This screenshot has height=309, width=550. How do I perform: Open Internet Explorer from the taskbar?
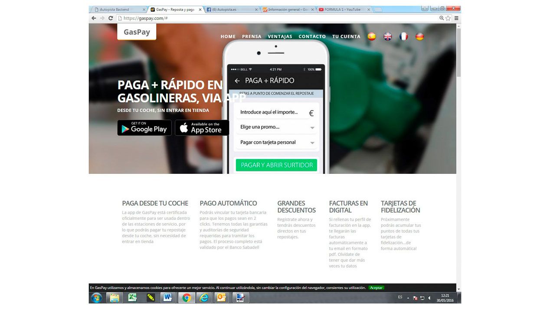[203, 298]
